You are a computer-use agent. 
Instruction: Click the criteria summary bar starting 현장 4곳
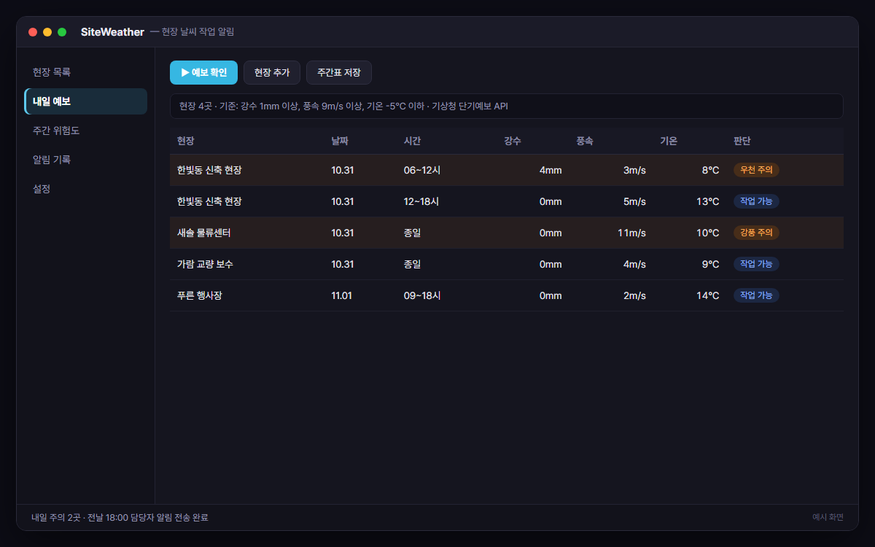pos(507,106)
